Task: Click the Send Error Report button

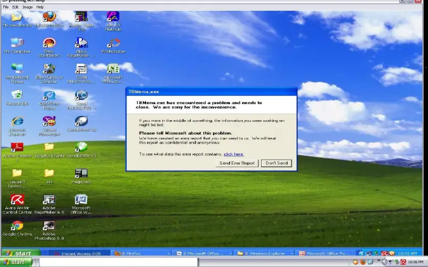Action: 237,163
